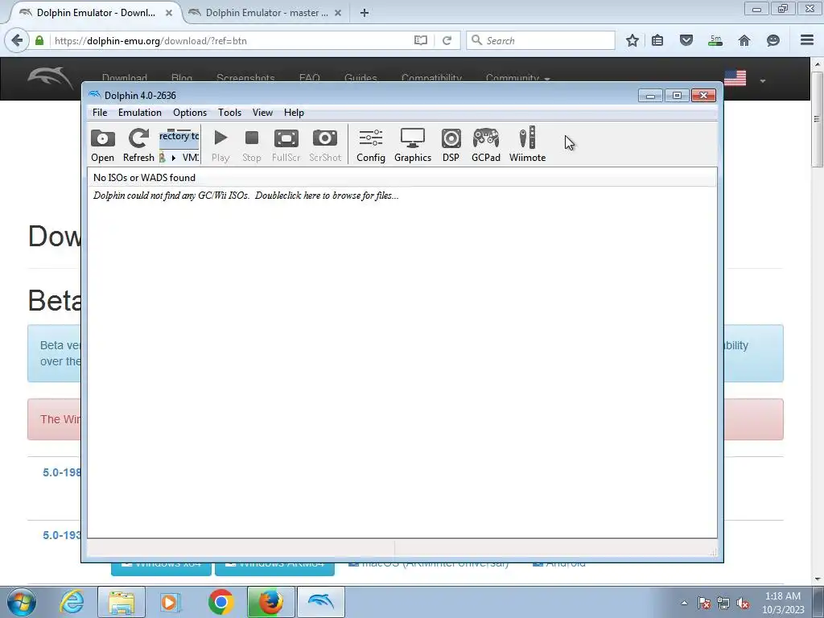The width and height of the screenshot is (824, 618).
Task: Bookmark this page with the star icon
Action: click(632, 40)
